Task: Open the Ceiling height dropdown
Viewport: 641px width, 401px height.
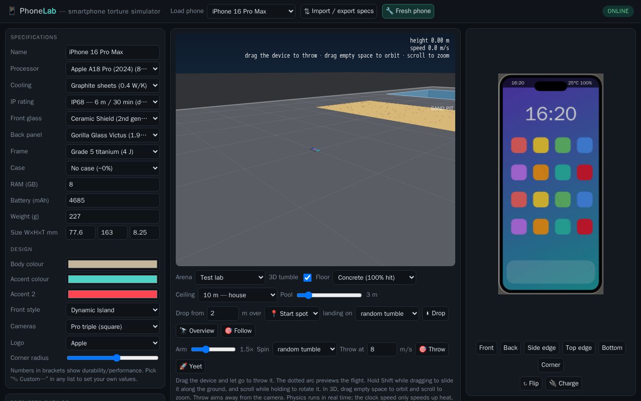Action: (x=237, y=295)
